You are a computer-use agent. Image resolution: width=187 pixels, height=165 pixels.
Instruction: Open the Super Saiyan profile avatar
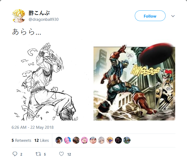point(18,16)
